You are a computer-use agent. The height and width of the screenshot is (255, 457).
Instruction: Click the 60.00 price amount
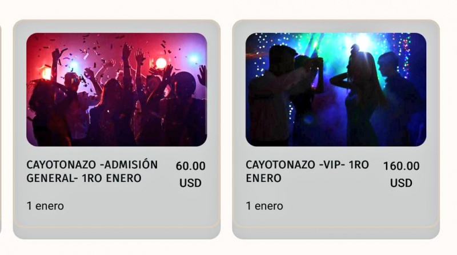(190, 166)
